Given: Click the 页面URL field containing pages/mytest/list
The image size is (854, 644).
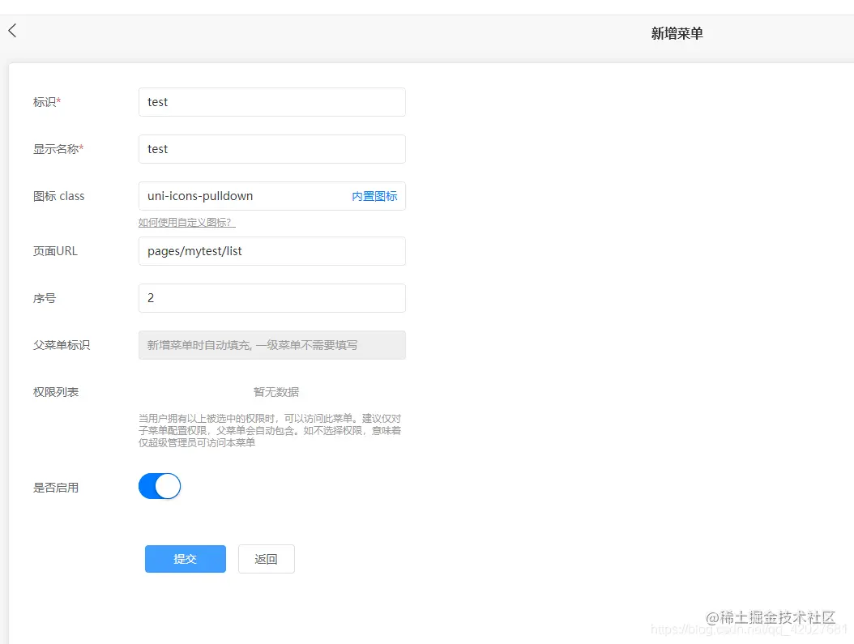Looking at the screenshot, I should coord(271,251).
